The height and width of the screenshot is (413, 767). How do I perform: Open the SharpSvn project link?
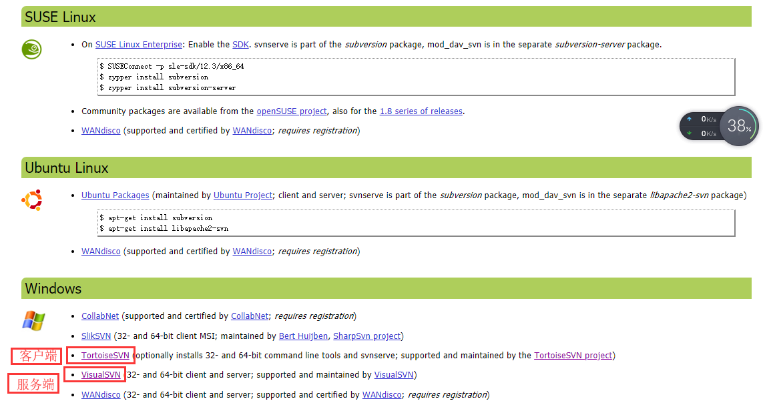pyautogui.click(x=367, y=336)
